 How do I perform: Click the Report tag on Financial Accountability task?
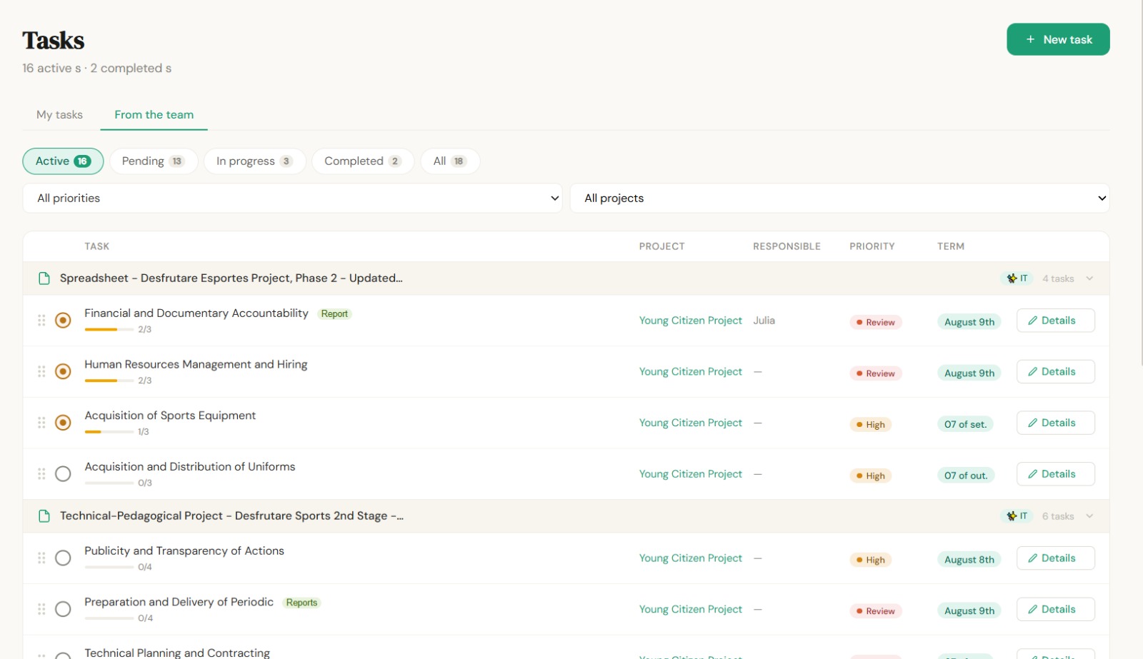[334, 314]
